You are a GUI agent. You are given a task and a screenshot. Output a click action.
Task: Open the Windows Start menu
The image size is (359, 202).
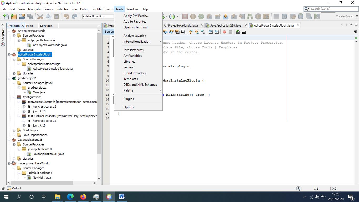pyautogui.click(x=6, y=196)
